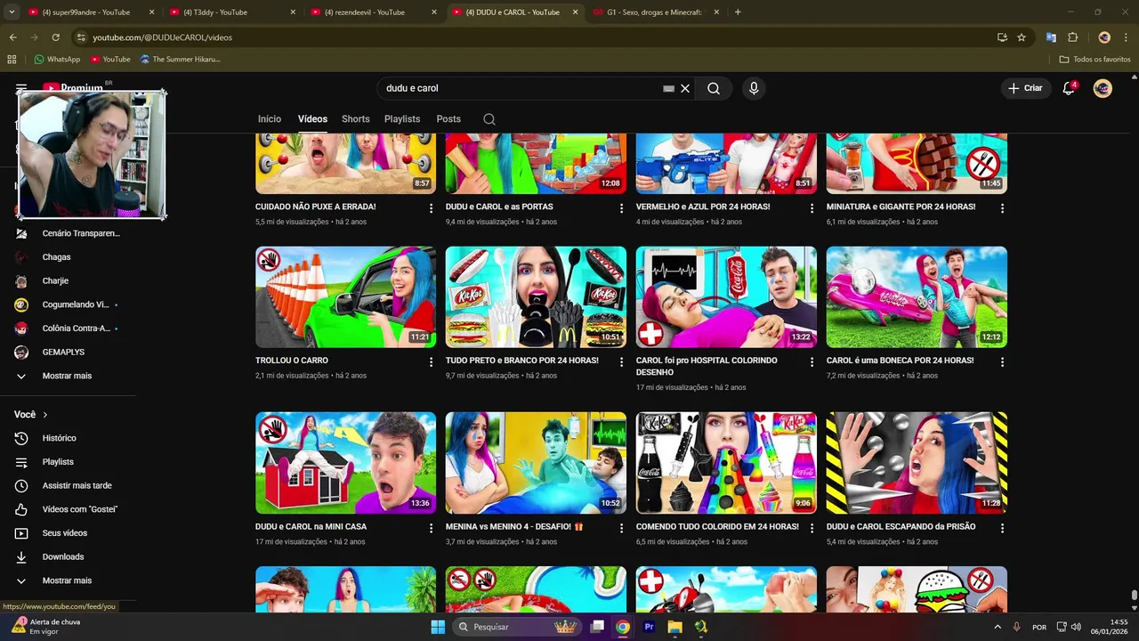
Task: Open Premiere Pro from the taskbar
Action: 649,627
